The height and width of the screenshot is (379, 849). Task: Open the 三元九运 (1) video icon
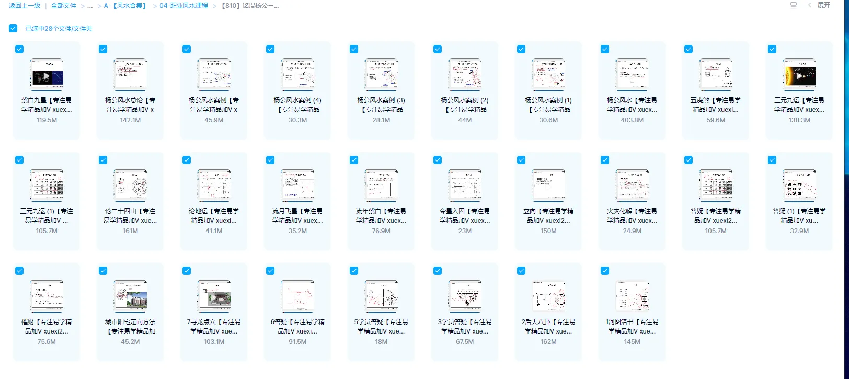pos(47,186)
